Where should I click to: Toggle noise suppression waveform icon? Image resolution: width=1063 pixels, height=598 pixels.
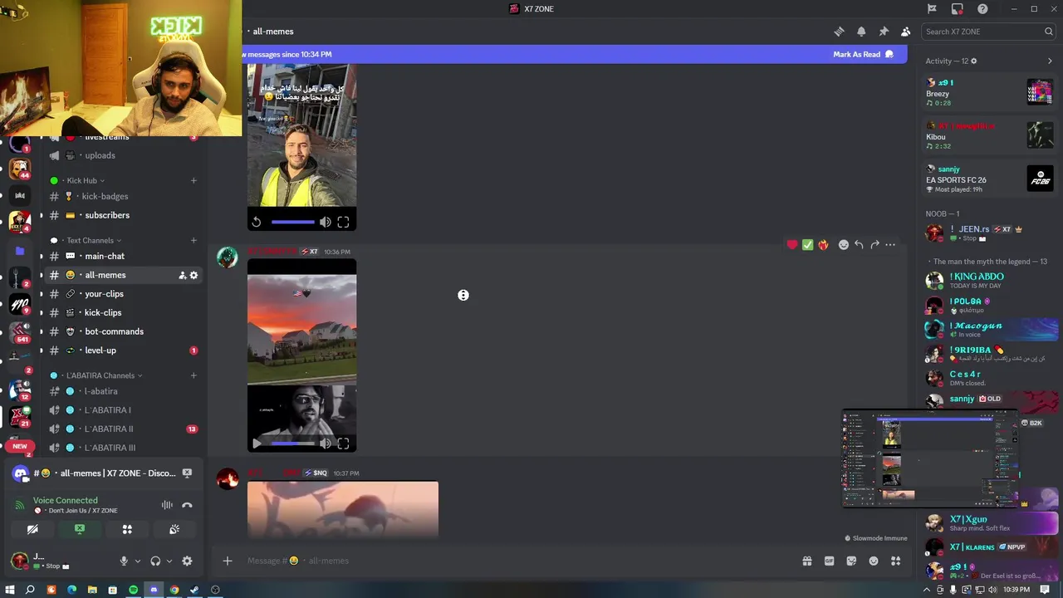pos(167,505)
